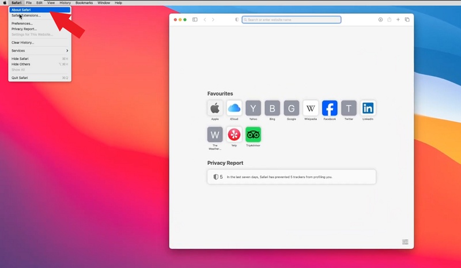Choose Hide Others menu entry
Image resolution: width=461 pixels, height=268 pixels.
pos(40,64)
